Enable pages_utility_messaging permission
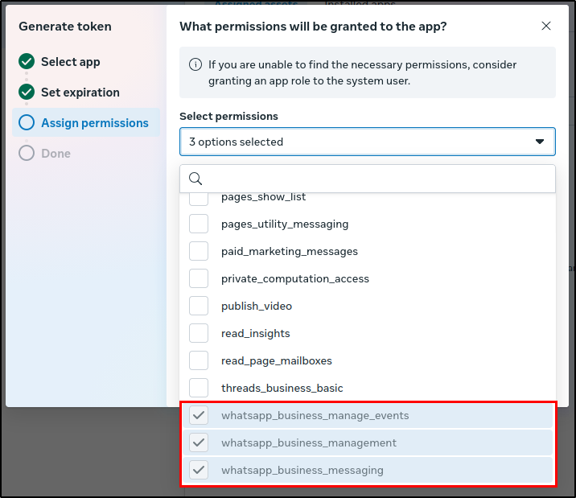 point(199,224)
